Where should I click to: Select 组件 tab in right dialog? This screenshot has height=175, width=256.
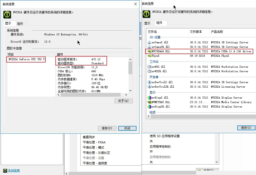(x=160, y=23)
